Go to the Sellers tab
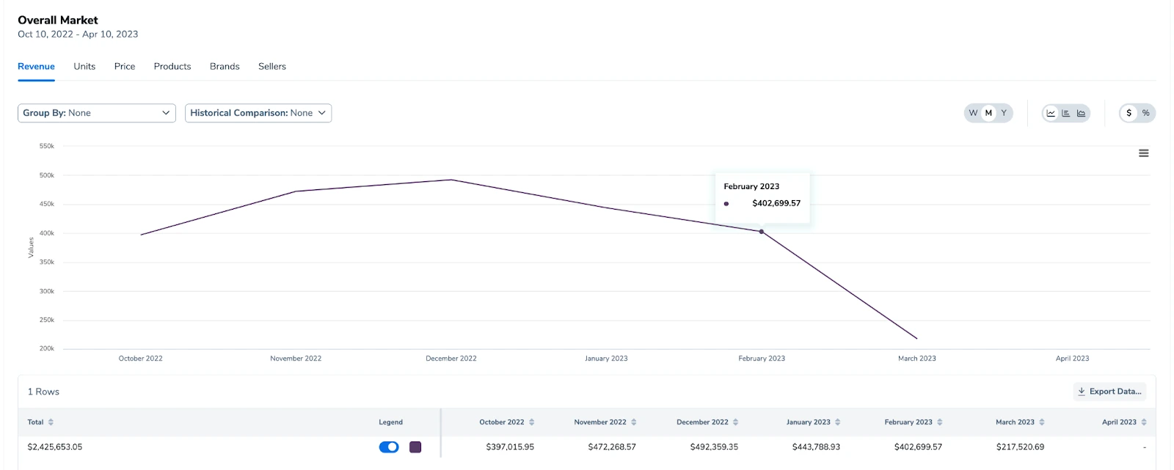 point(272,67)
